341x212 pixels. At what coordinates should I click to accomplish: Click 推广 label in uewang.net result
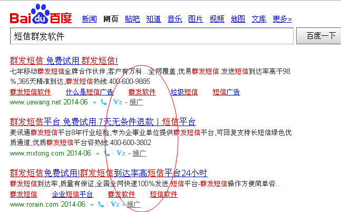[x=137, y=102]
